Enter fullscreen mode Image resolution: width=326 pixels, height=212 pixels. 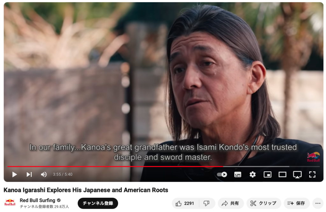pos(312,174)
